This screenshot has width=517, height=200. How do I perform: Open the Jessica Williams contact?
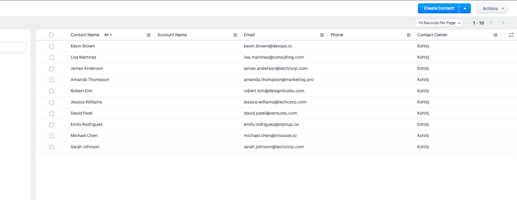pos(86,102)
